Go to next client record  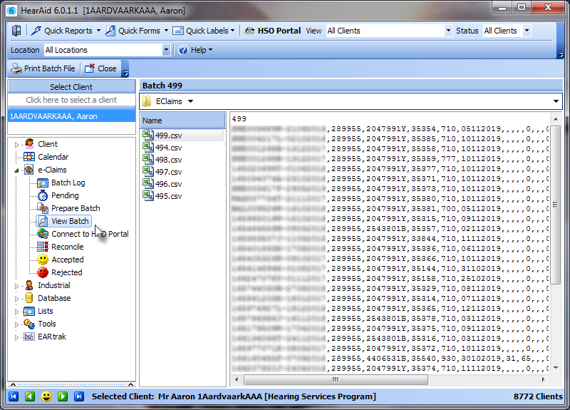[63, 396]
